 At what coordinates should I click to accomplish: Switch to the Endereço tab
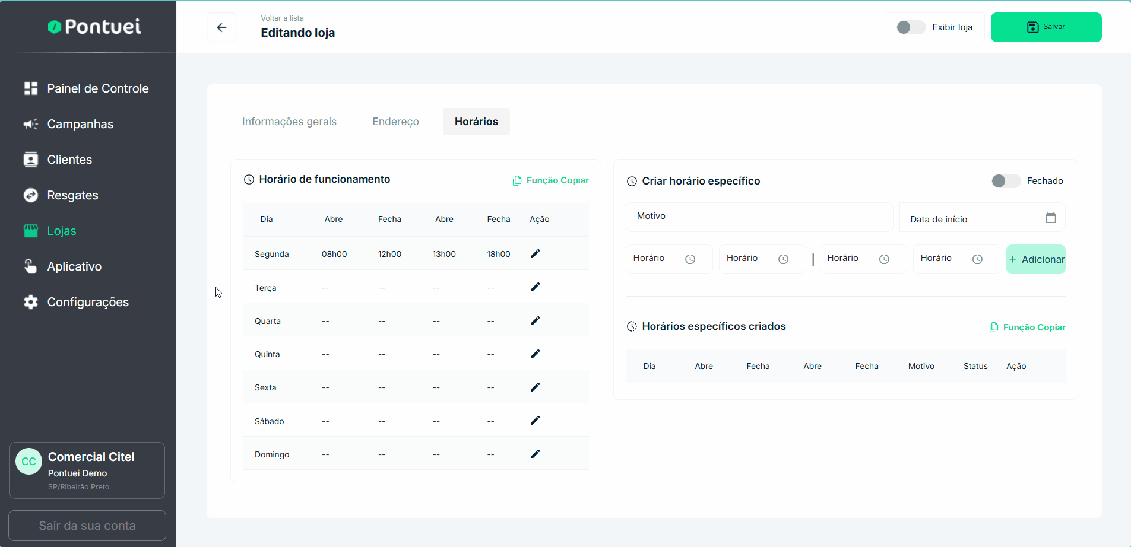click(395, 122)
